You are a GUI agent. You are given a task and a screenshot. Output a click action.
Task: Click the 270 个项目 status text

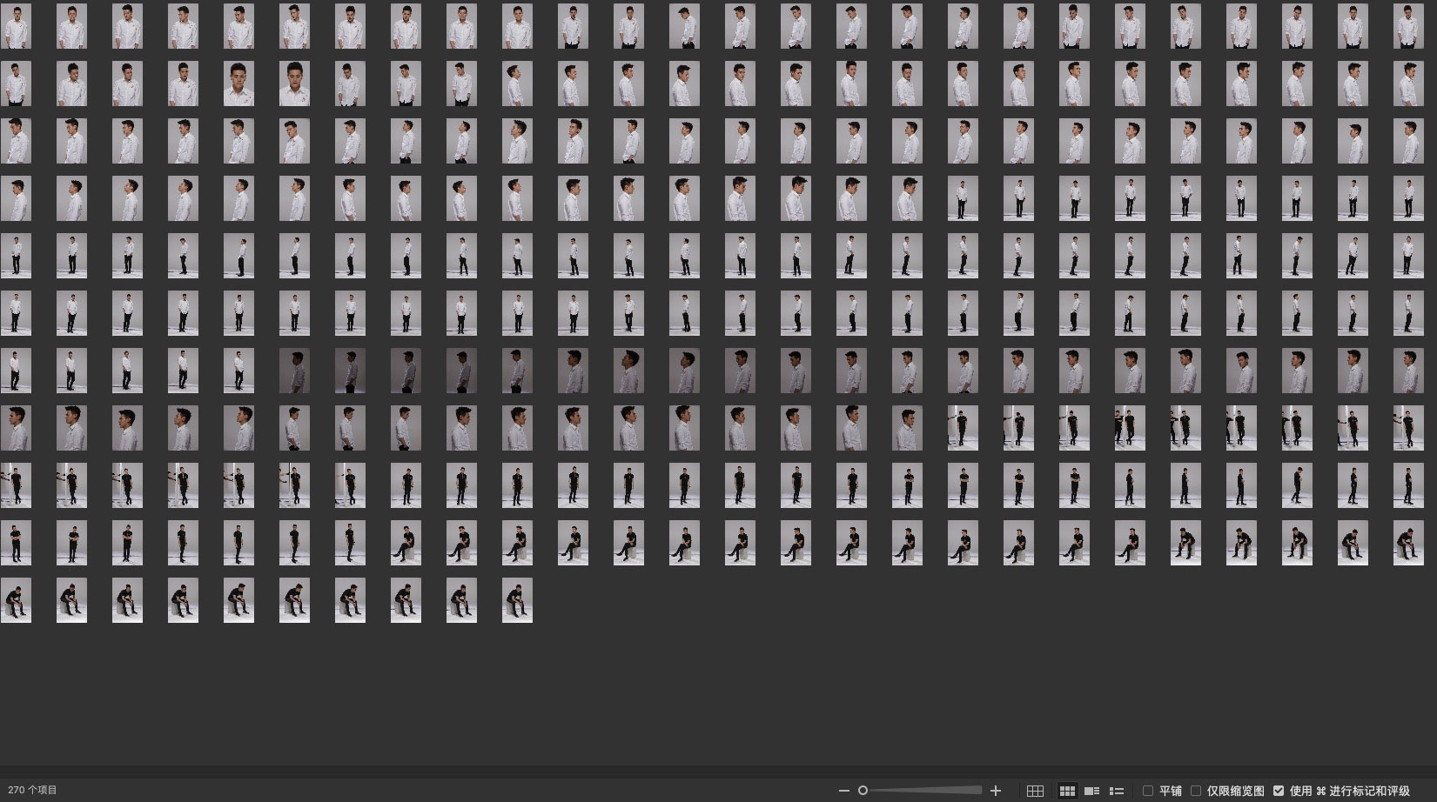point(32,791)
